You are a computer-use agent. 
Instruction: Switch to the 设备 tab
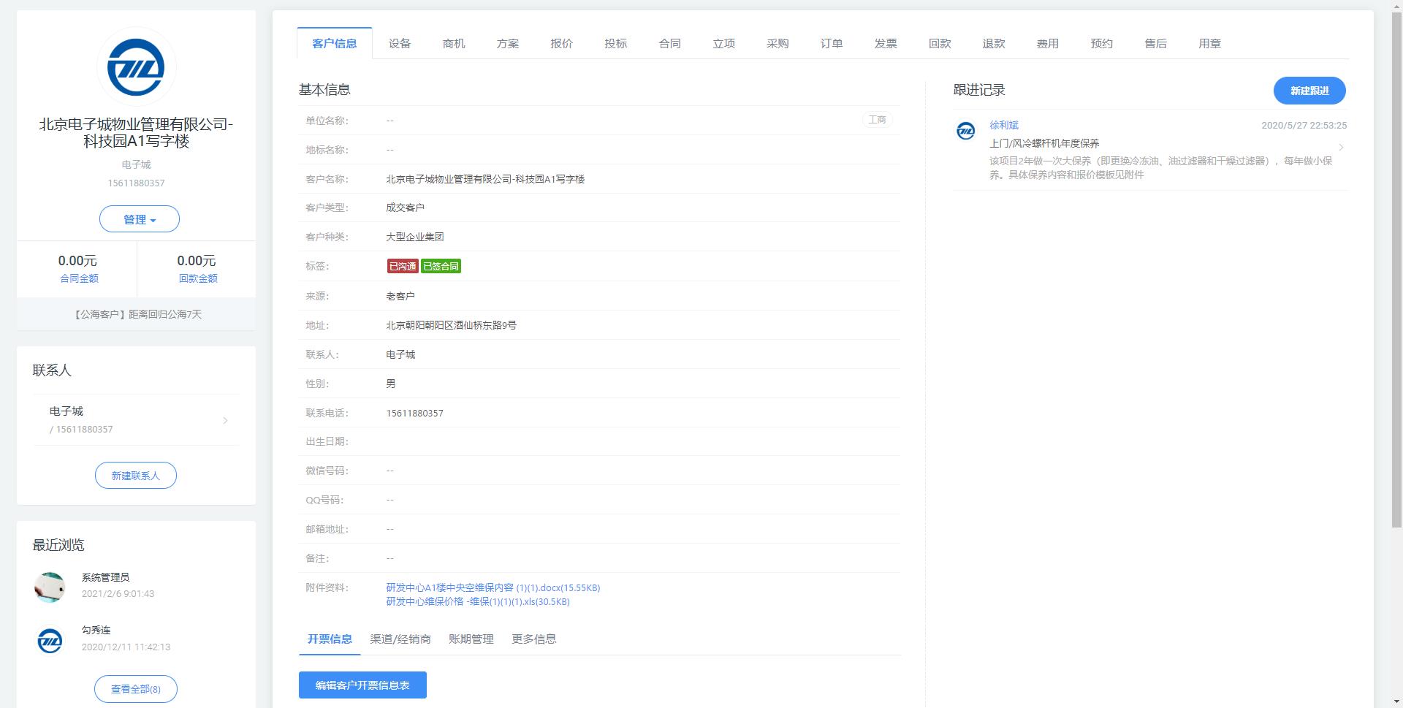click(x=400, y=44)
